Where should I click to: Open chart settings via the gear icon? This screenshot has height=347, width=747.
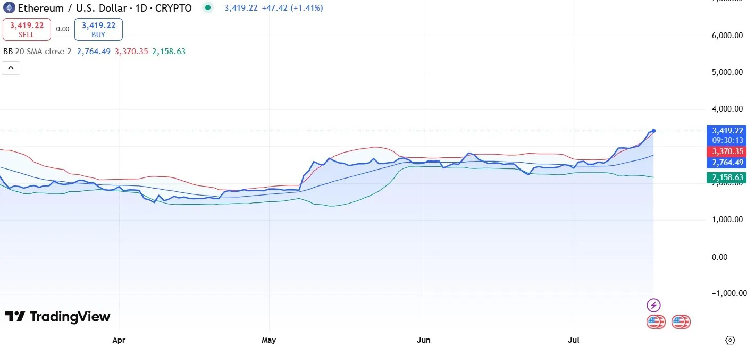point(729,339)
